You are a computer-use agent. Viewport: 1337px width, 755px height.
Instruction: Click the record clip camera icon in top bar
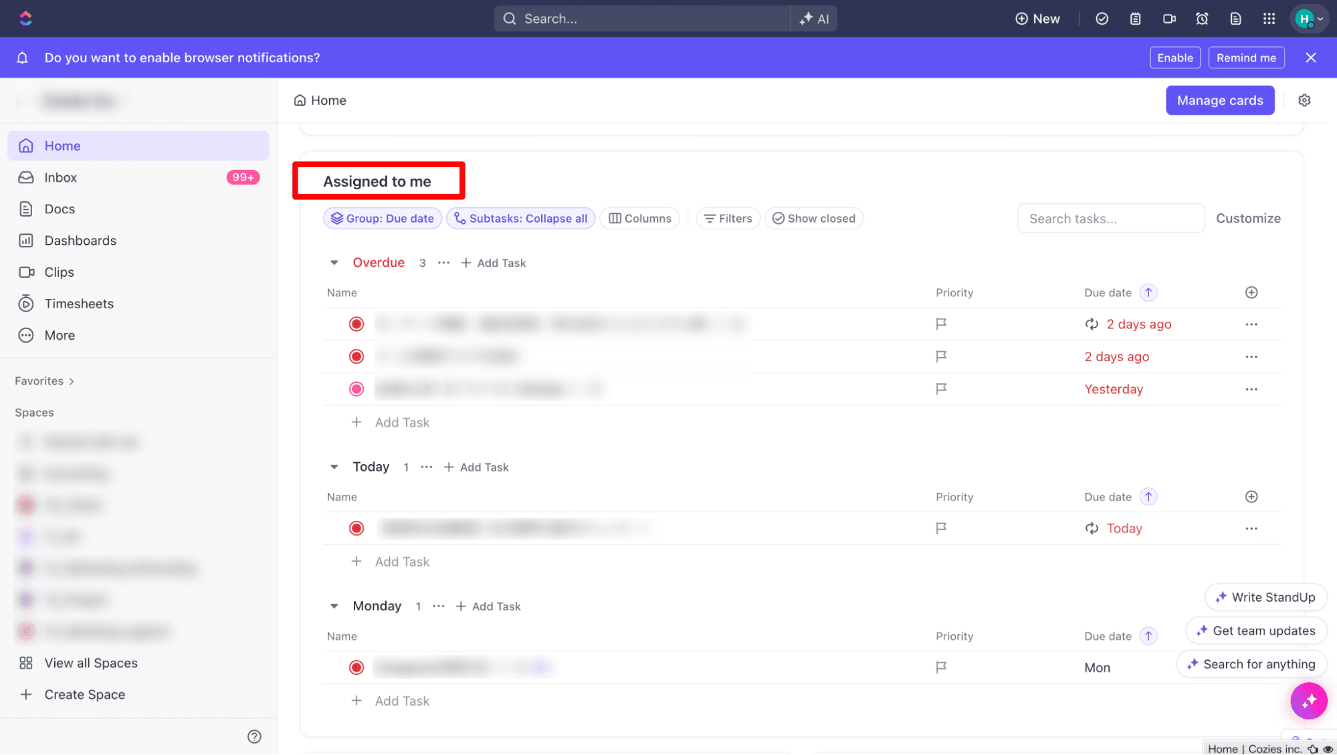1168,19
